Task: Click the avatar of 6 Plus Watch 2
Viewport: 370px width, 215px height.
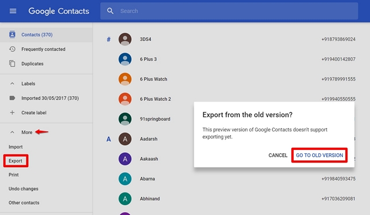Action: (125, 99)
